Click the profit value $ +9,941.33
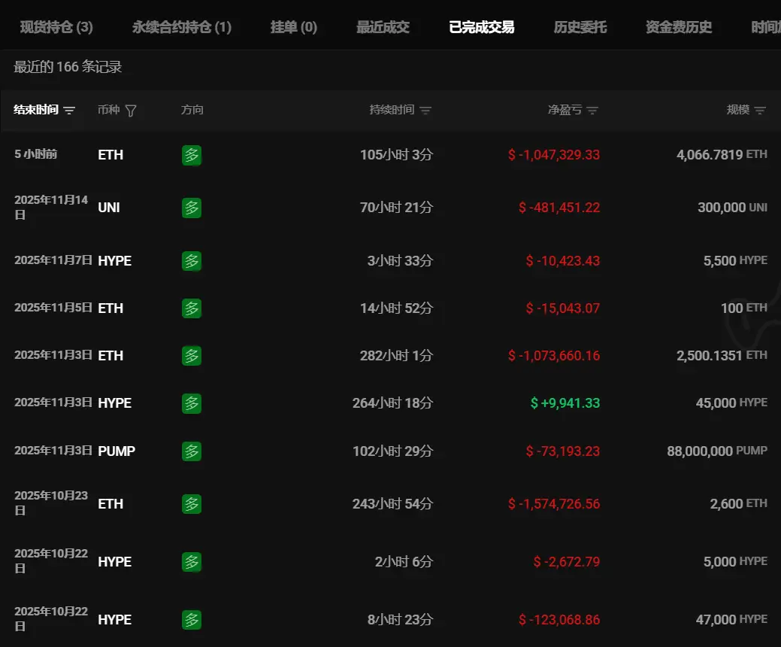The width and height of the screenshot is (781, 647). click(x=565, y=402)
